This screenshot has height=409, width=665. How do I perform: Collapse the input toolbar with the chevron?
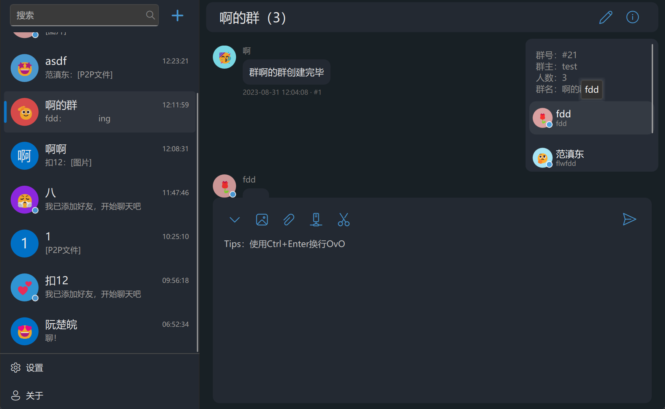click(x=234, y=220)
